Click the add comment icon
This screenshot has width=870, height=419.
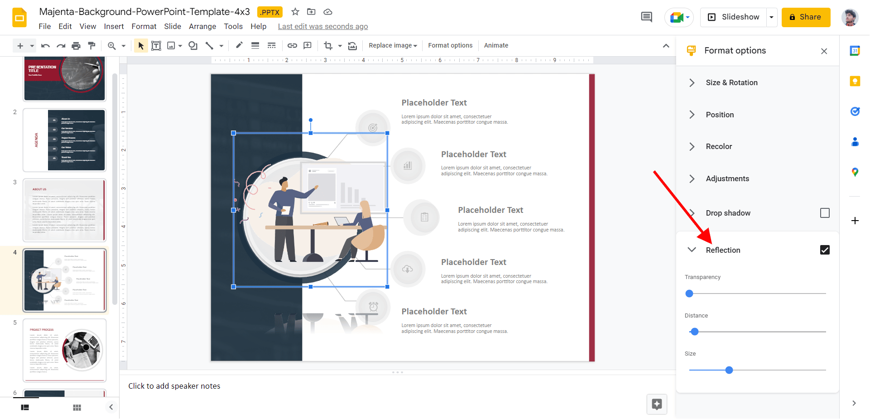pos(308,46)
